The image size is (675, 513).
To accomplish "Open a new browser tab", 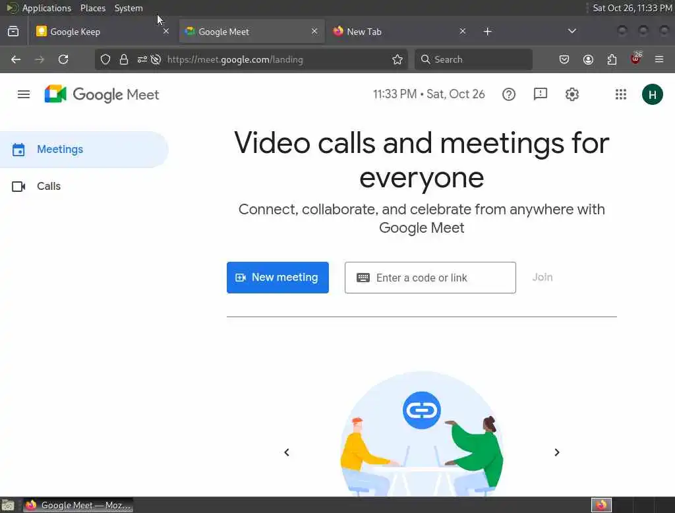I will click(x=487, y=32).
